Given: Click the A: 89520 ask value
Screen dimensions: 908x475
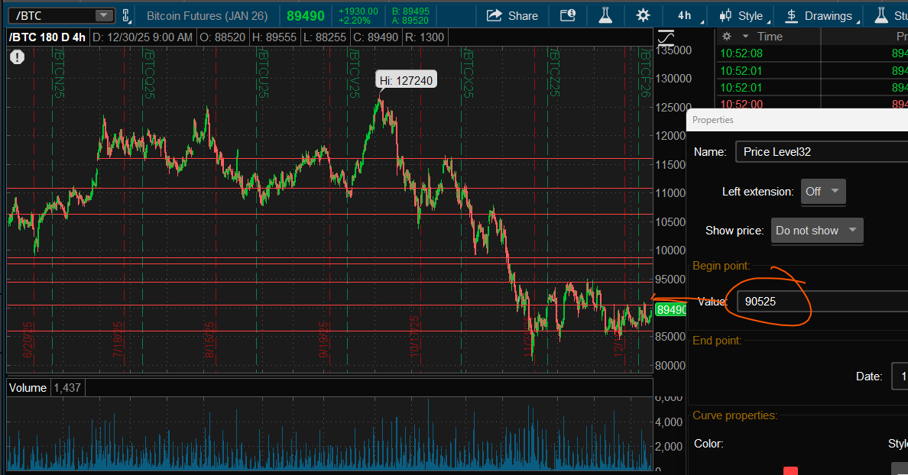Looking at the screenshot, I should (x=410, y=21).
